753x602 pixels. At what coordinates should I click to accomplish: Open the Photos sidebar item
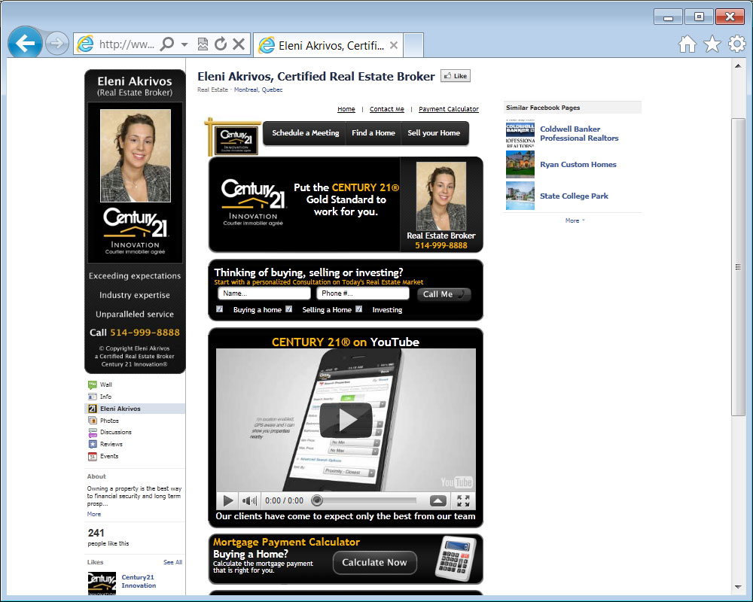[x=109, y=421]
